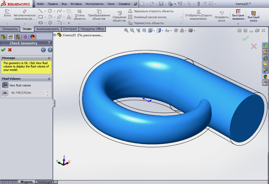The image size is (269, 184).
Task: Pin the menu bar with pushpin
Action: pos(135,4)
